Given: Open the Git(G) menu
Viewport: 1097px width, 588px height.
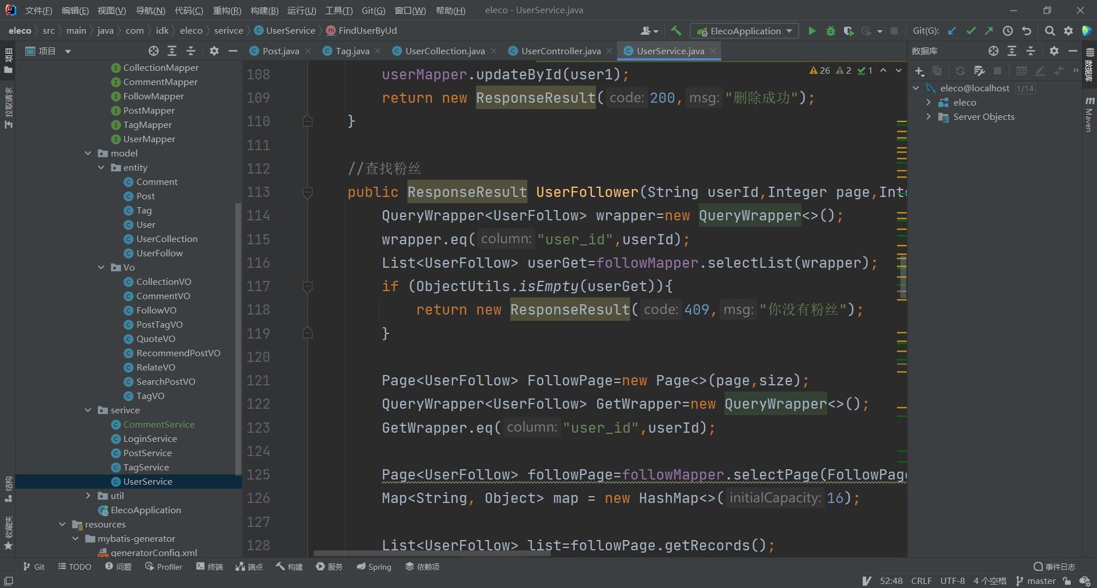Looking at the screenshot, I should pos(373,10).
